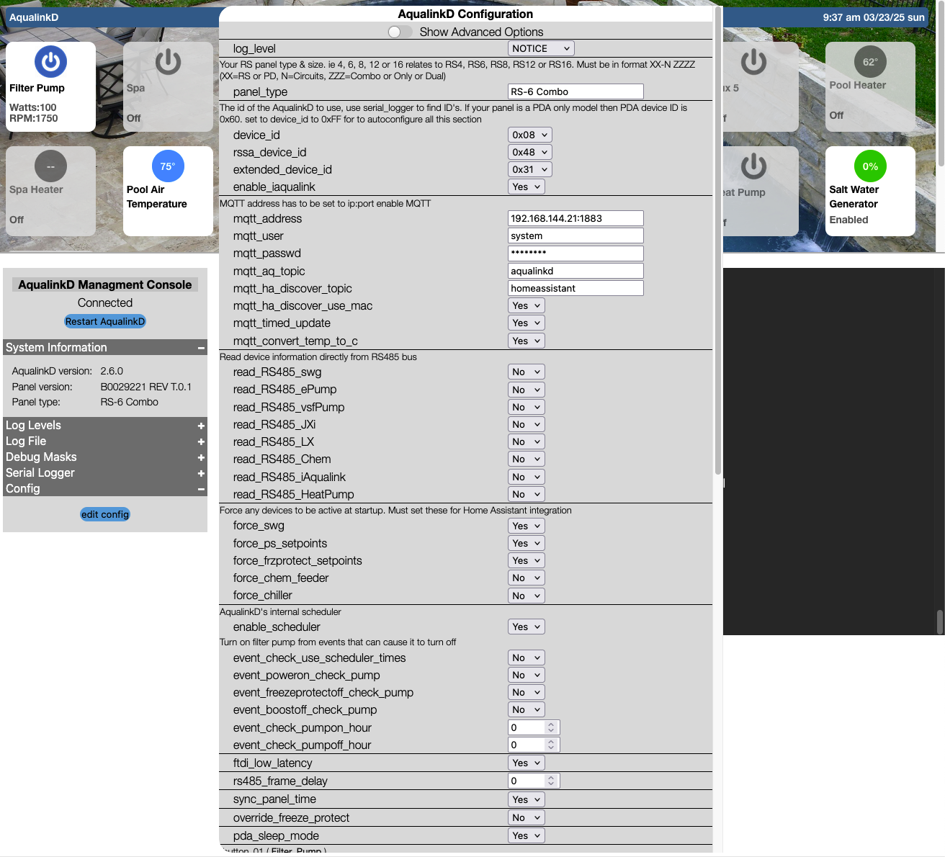Click the Salt Water Generator Enabled label
The width and height of the screenshot is (945, 857).
coord(848,220)
